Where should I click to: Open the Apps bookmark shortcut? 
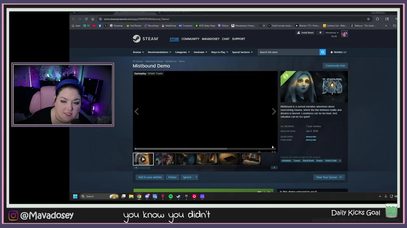pos(76,26)
